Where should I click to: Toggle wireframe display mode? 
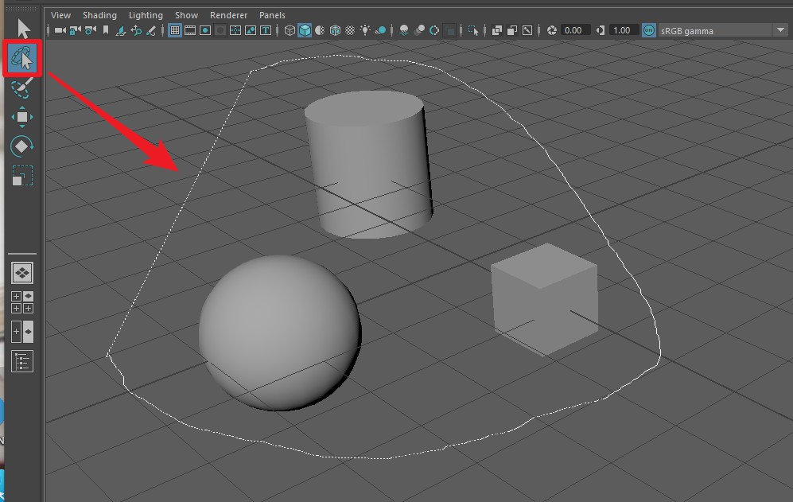290,30
